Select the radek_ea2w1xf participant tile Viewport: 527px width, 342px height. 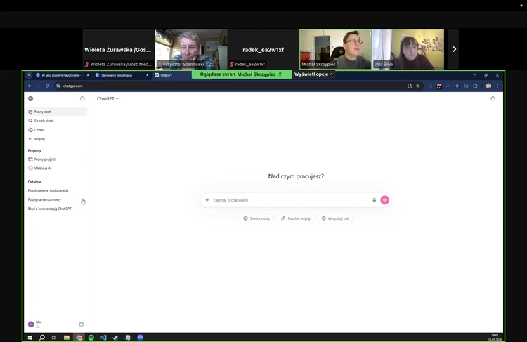[263, 49]
